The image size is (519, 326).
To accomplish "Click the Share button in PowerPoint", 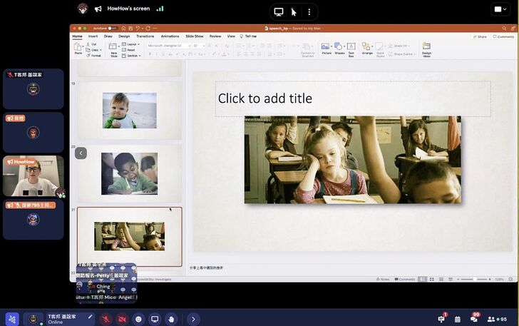I will (x=481, y=36).
